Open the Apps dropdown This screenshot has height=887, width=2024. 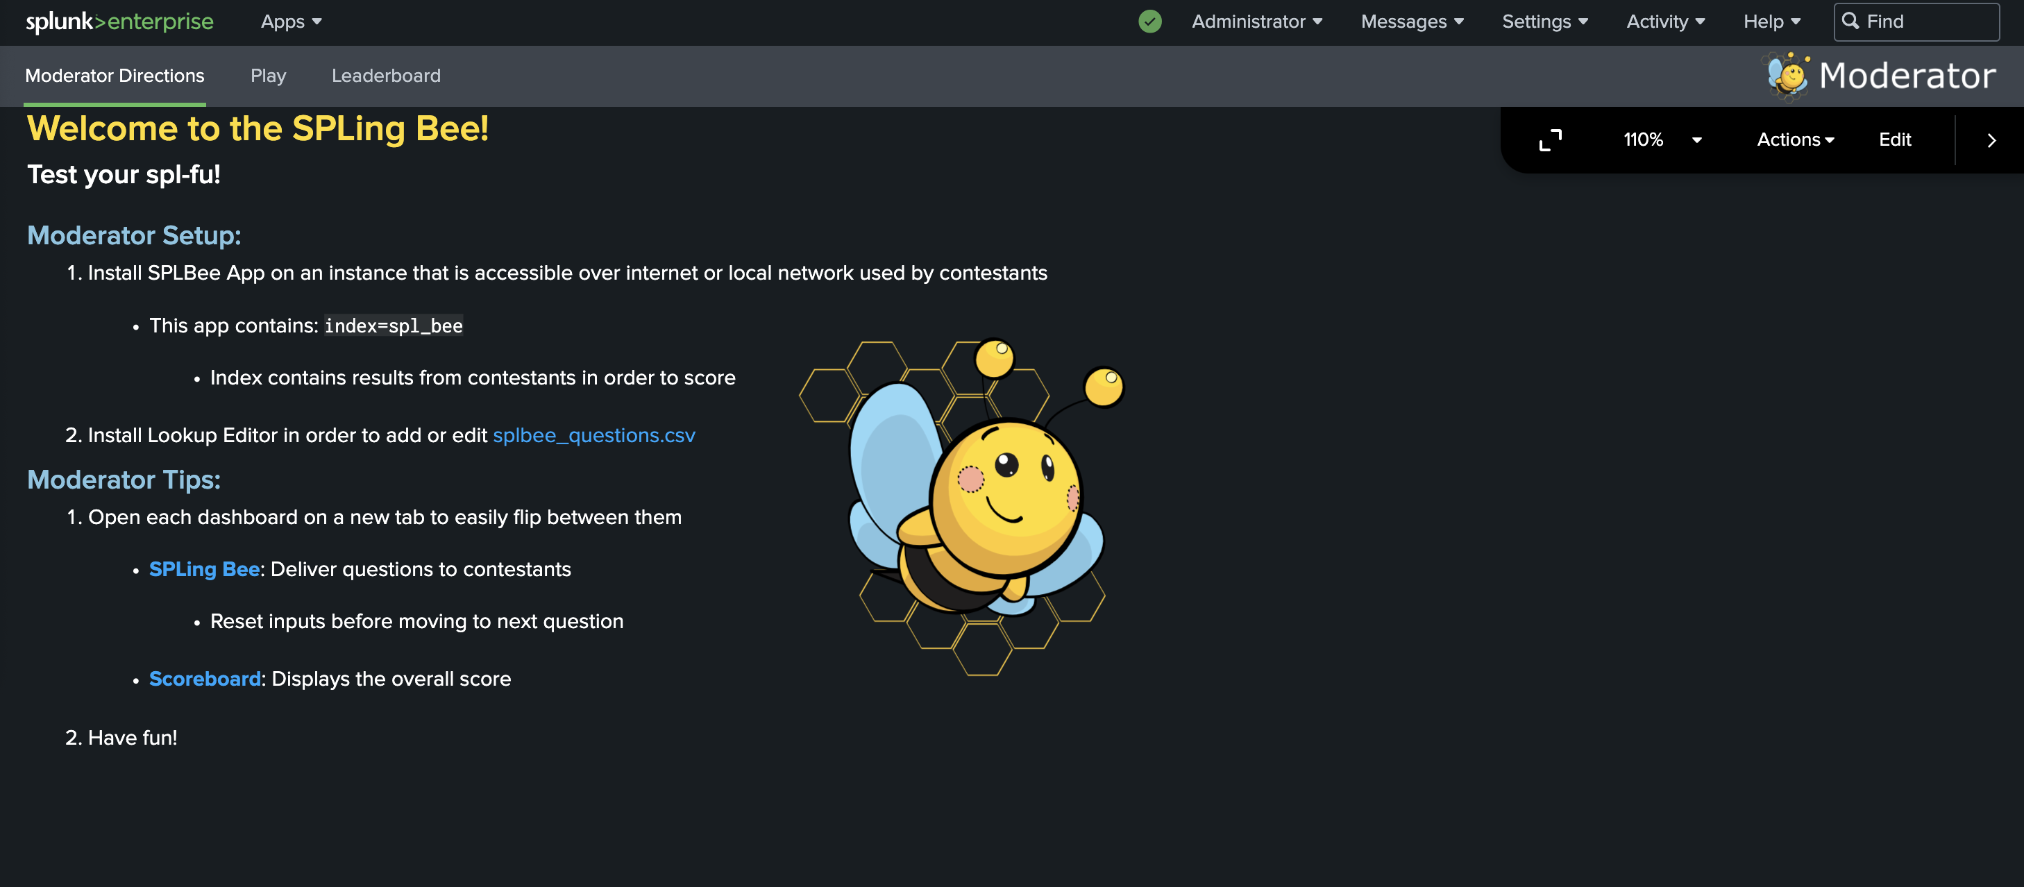(290, 22)
